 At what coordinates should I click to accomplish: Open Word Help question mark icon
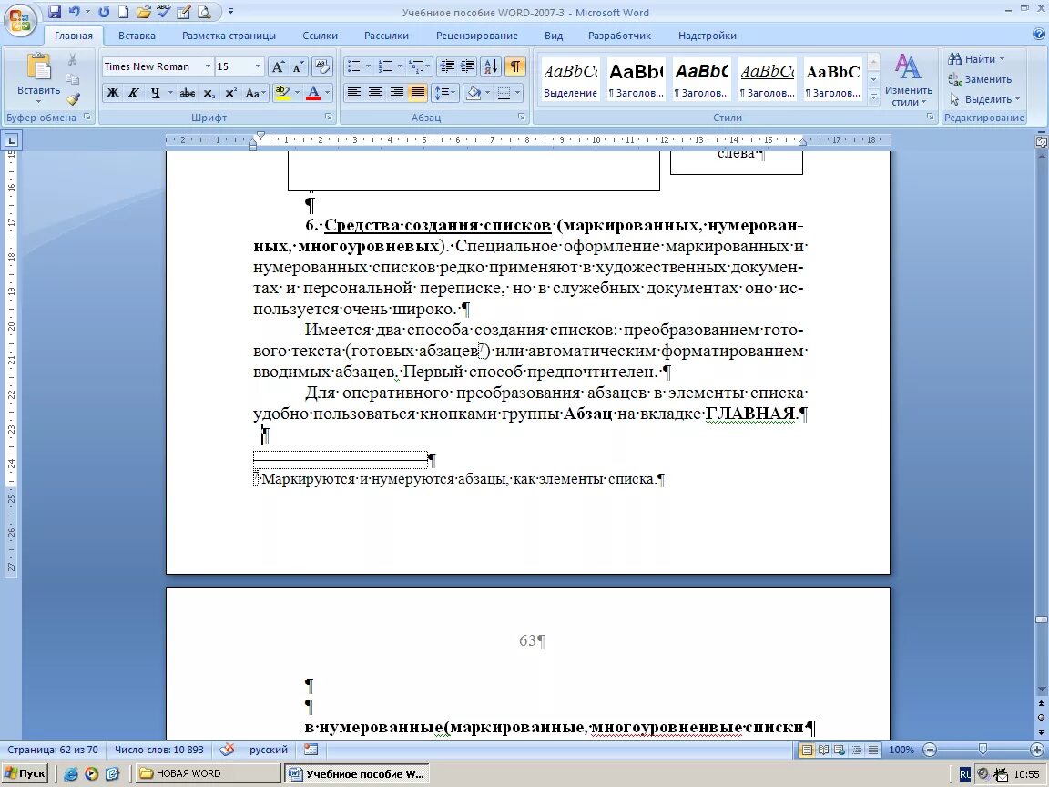[x=1039, y=34]
